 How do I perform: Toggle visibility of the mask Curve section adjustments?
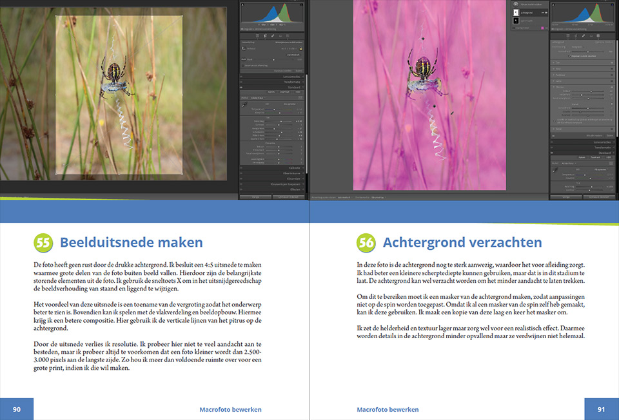612,81
